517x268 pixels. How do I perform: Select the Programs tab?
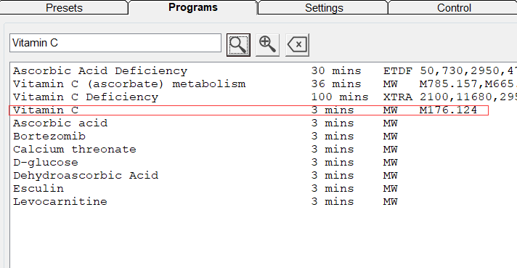pos(193,7)
